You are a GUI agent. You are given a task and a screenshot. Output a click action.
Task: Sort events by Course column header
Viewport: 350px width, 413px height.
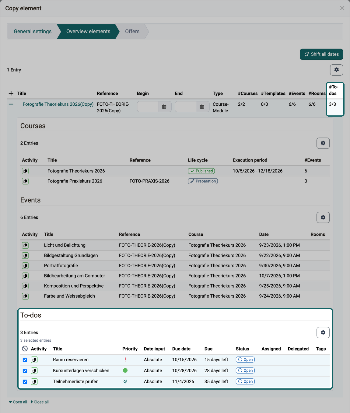(x=196, y=234)
